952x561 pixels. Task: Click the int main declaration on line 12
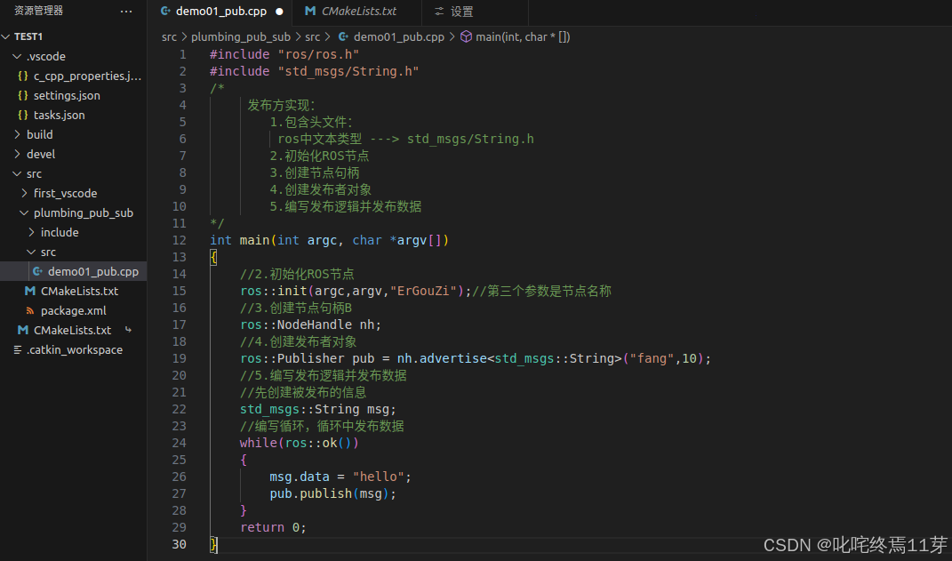329,240
